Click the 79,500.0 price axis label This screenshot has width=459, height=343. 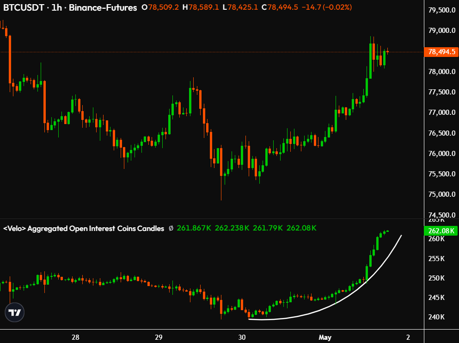pos(442,10)
